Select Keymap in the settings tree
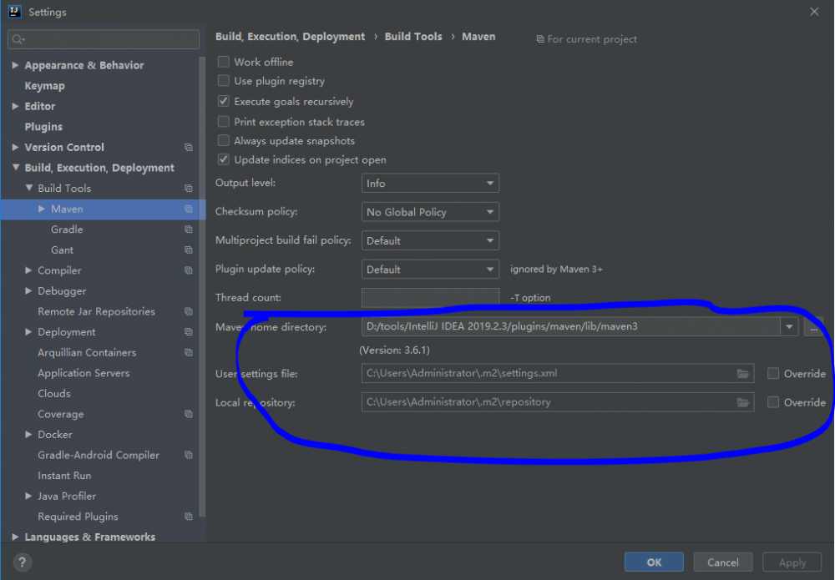The image size is (835, 580). tap(45, 86)
